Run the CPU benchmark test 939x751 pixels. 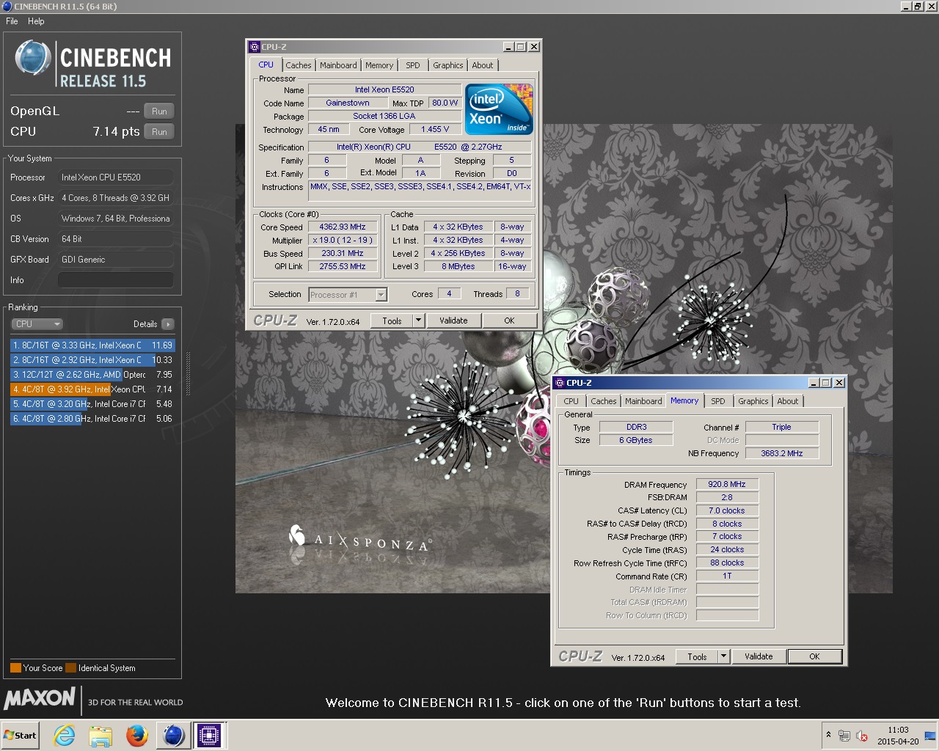(159, 132)
